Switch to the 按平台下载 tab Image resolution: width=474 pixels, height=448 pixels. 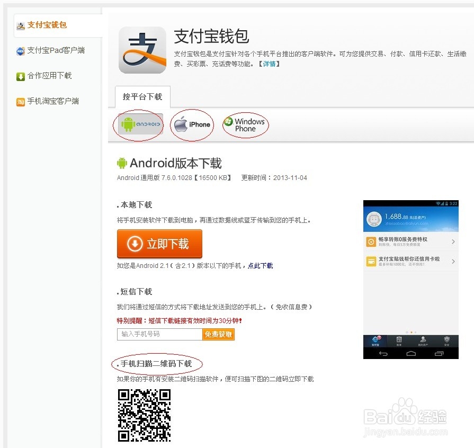[142, 97]
